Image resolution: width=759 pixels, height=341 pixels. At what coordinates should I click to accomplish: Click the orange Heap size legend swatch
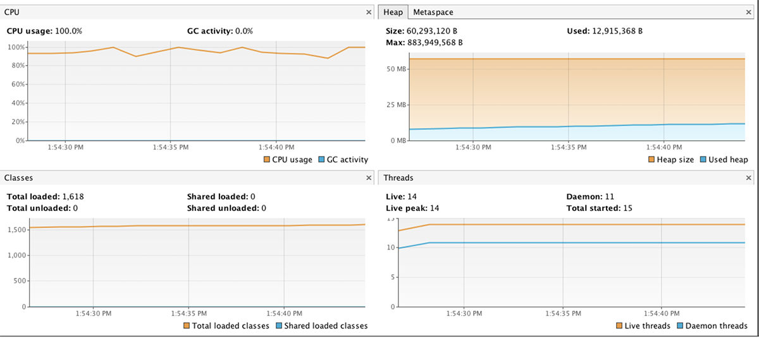[652, 160]
